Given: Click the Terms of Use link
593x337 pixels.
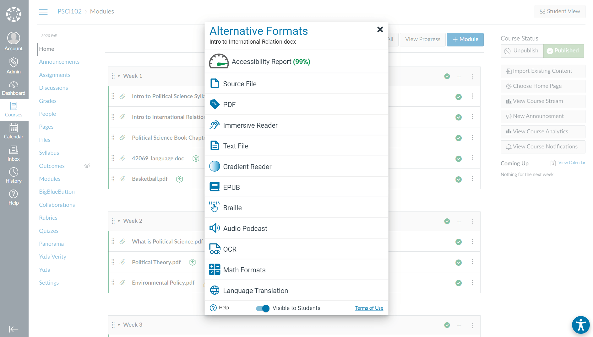Looking at the screenshot, I should coord(369,308).
